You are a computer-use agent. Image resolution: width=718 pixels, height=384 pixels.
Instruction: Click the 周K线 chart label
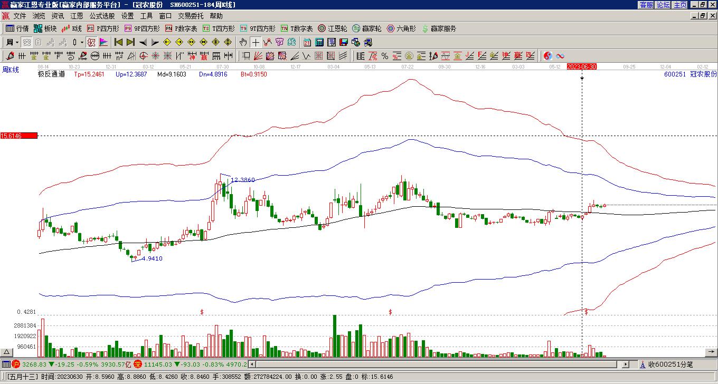point(11,70)
